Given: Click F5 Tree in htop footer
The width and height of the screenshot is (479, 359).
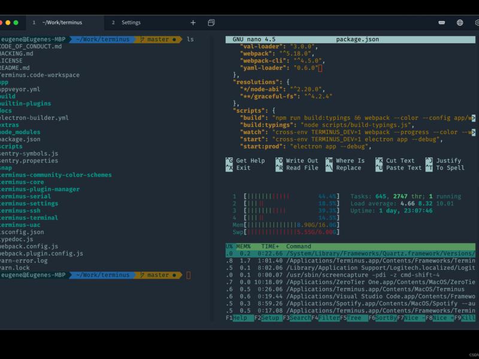Looking at the screenshot, I should point(354,318).
